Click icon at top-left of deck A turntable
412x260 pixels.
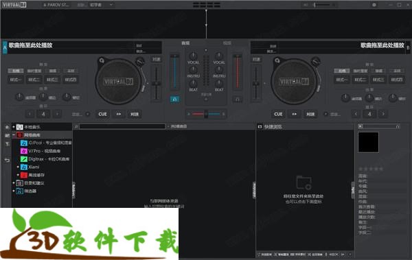pos(102,61)
